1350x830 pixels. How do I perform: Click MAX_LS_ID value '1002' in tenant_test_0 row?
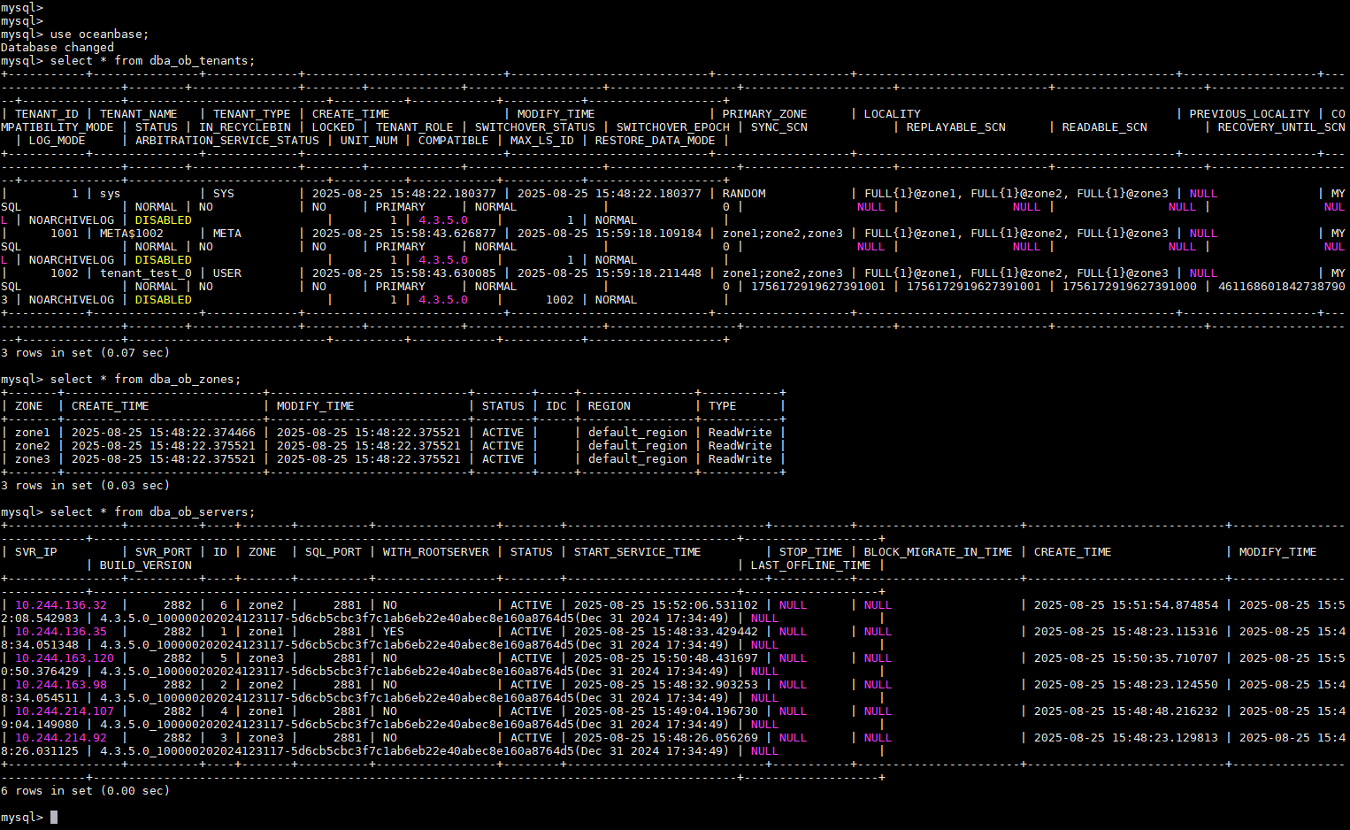[x=560, y=300]
